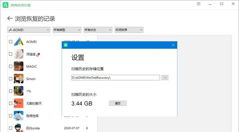
Task: Click Simon's cartoon avatar
Action: coord(19,79)
